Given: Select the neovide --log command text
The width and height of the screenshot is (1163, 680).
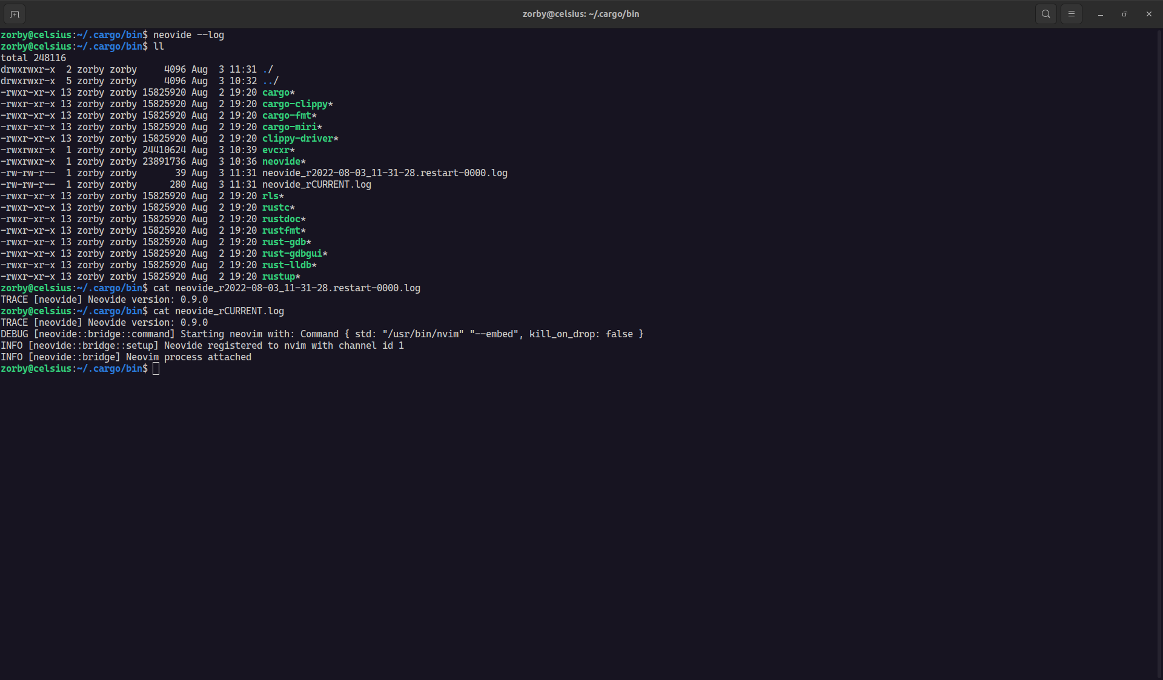Looking at the screenshot, I should pyautogui.click(x=188, y=35).
